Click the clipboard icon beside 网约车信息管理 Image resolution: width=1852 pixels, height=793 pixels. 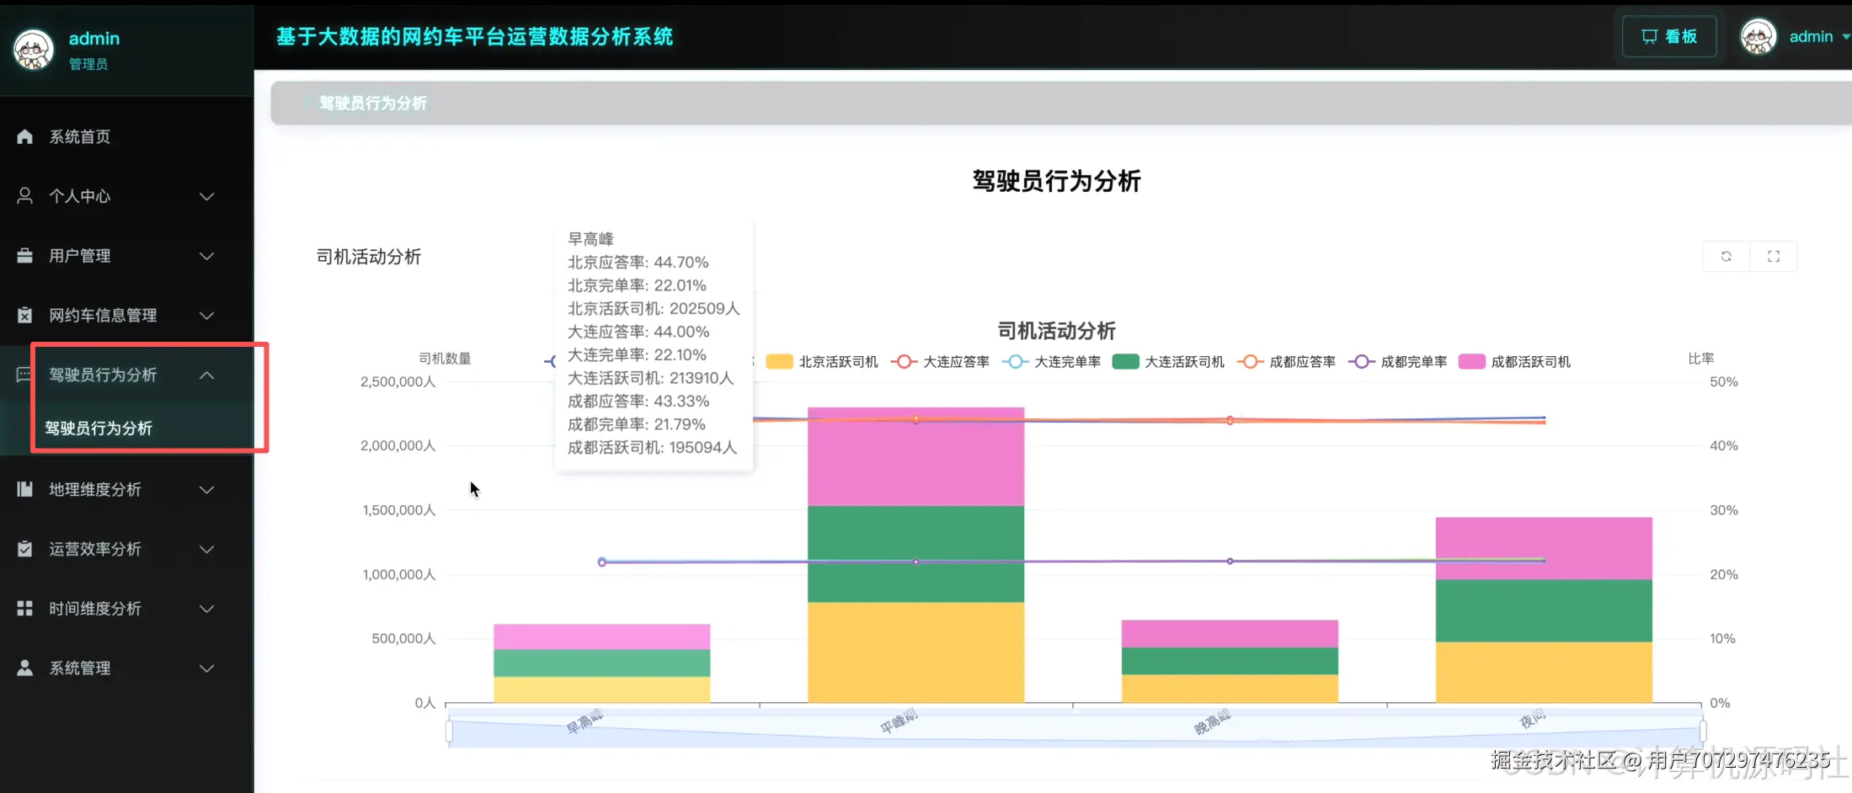pyautogui.click(x=24, y=315)
